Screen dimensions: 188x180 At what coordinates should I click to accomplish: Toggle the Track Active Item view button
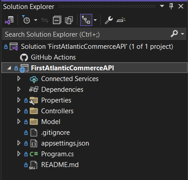tap(86, 20)
